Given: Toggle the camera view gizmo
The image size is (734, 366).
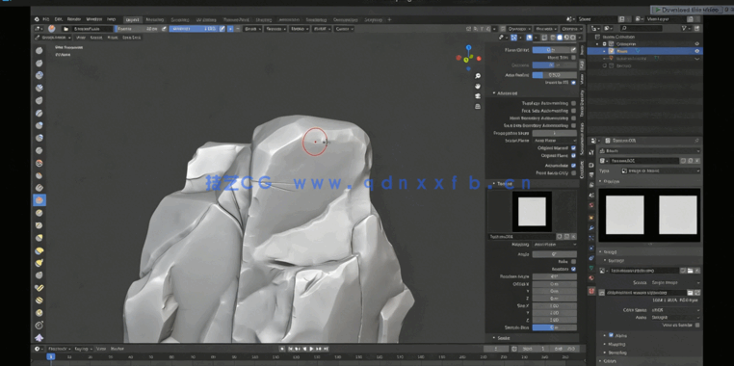Looking at the screenshot, I should tap(478, 96).
